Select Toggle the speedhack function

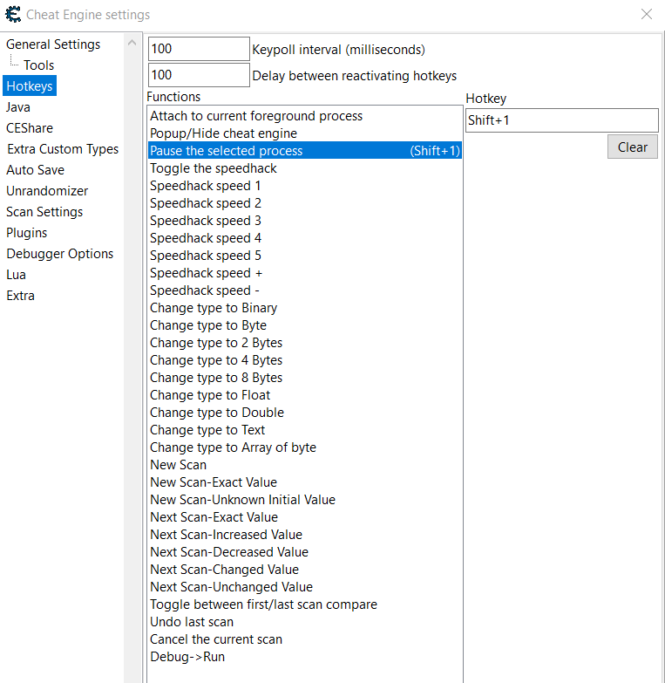(214, 168)
